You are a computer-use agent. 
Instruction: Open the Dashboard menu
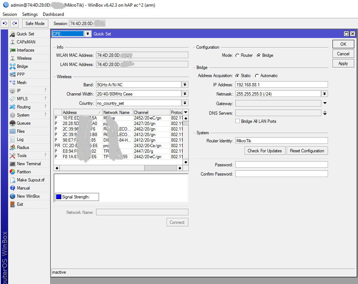(53, 14)
